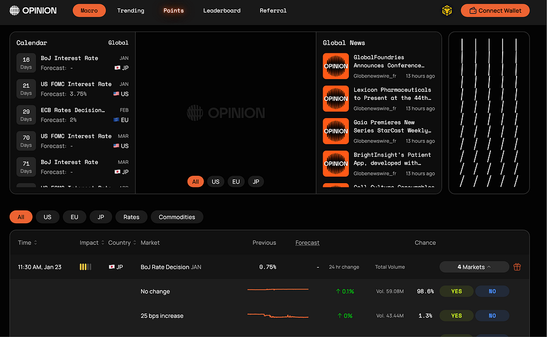Click the No change market label
The width and height of the screenshot is (547, 337).
[155, 291]
